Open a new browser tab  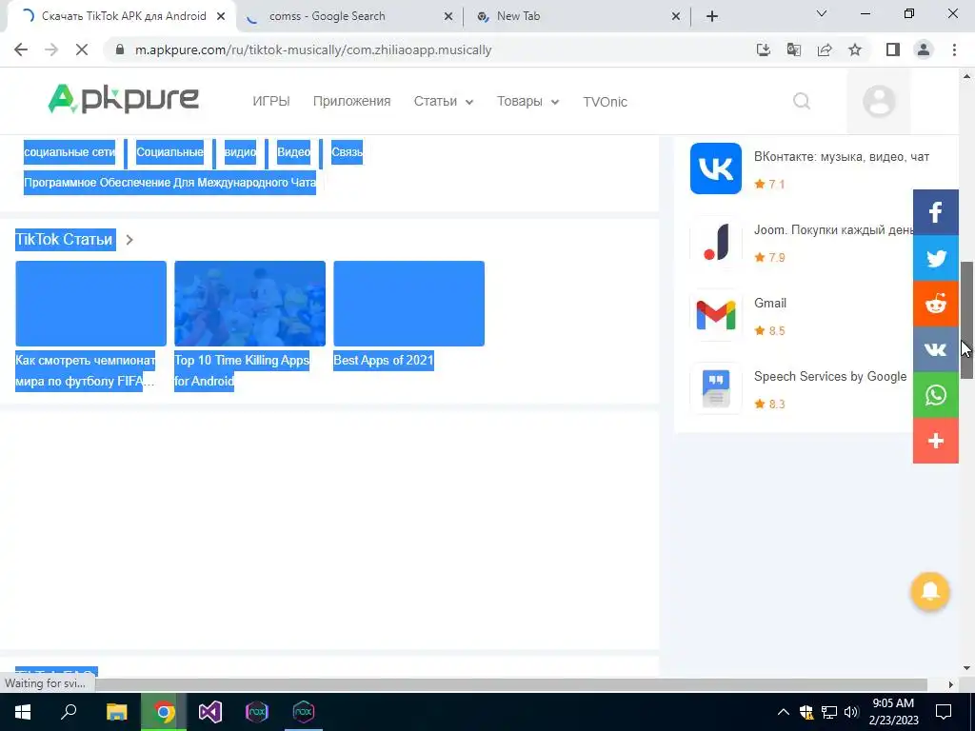(712, 16)
